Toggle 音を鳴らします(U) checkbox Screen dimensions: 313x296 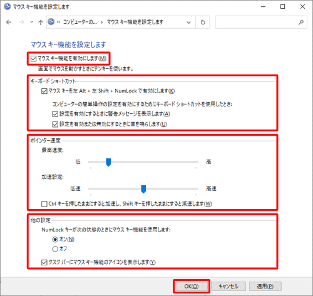(x=55, y=125)
